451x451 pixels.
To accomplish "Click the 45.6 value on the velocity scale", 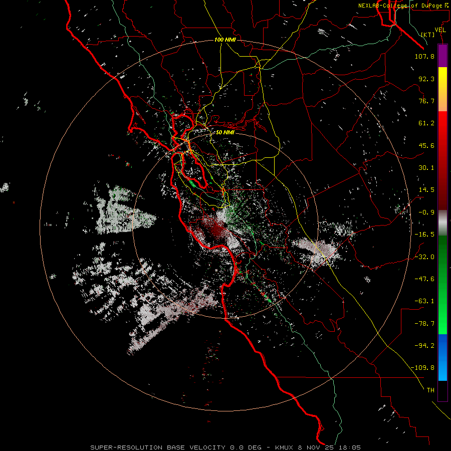I will [426, 145].
